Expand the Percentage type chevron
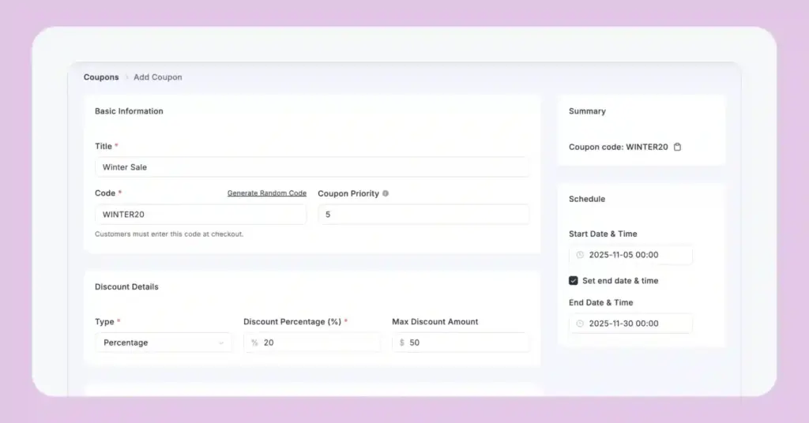 tap(220, 343)
